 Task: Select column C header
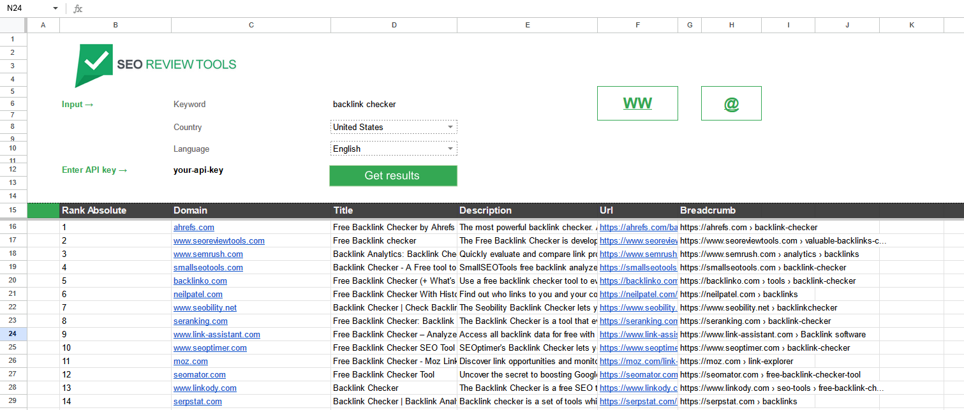[x=251, y=25]
